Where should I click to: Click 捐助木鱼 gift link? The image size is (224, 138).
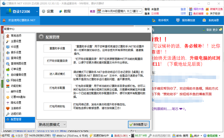point(196,9)
